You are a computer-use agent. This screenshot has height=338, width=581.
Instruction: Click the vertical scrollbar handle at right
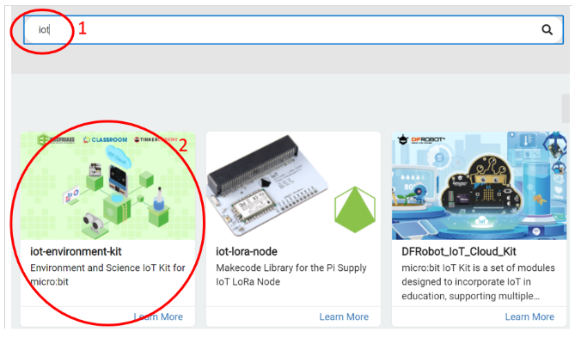[566, 108]
